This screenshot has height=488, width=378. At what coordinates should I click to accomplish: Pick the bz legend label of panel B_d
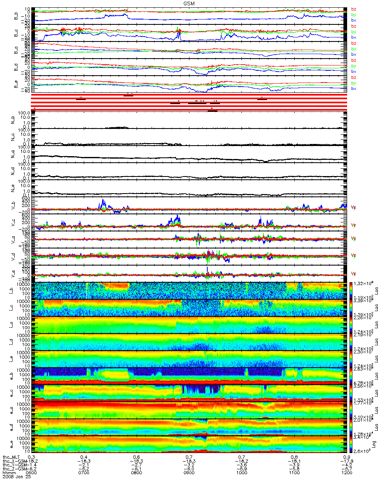coord(354,61)
